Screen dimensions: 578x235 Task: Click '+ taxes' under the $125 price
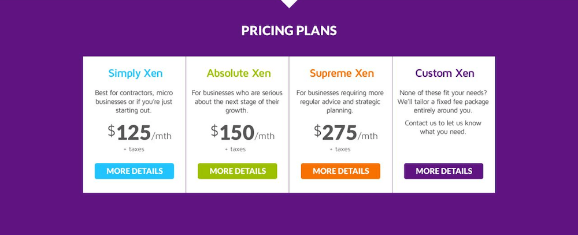coord(134,149)
